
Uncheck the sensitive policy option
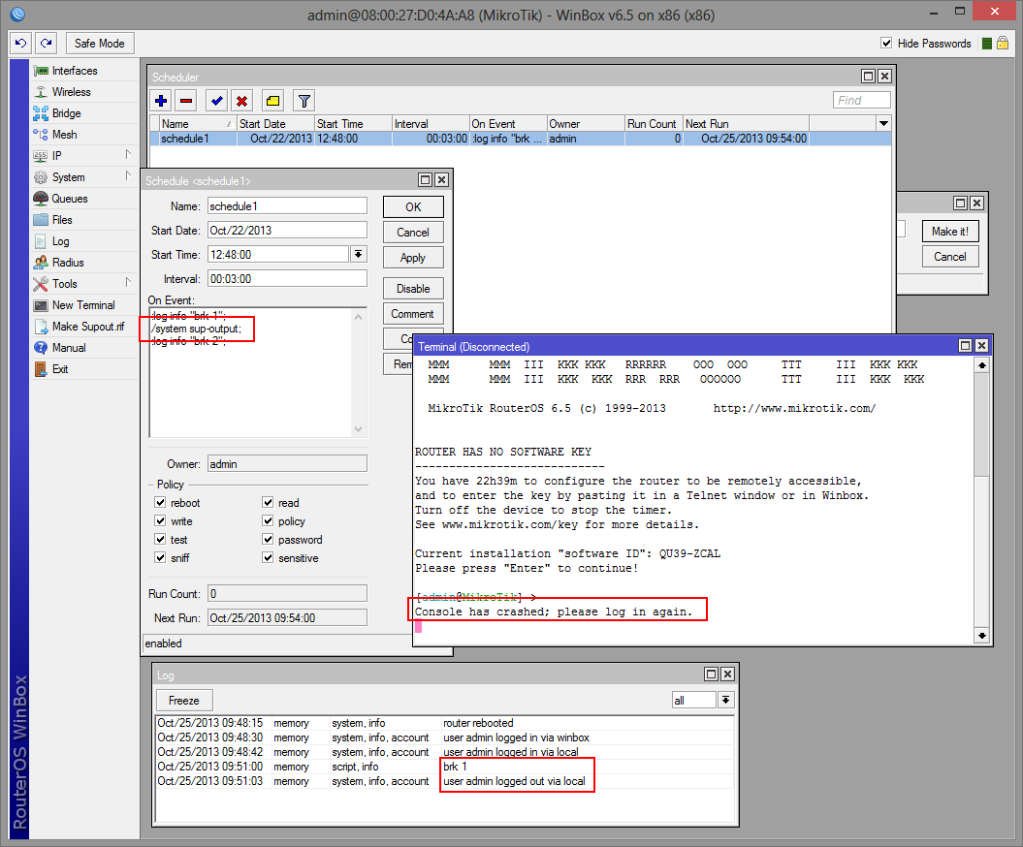tap(268, 557)
